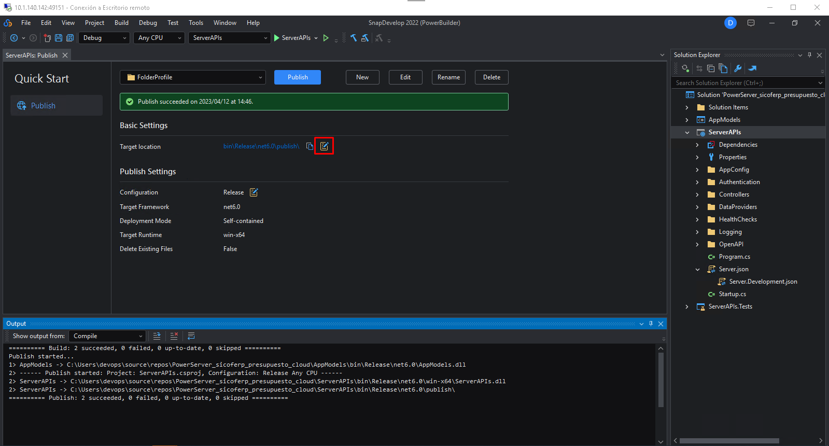Image resolution: width=829 pixels, height=446 pixels.
Task: Click the Search Solution Explorer field
Action: (x=744, y=83)
